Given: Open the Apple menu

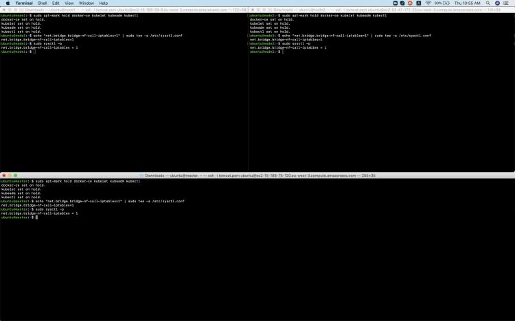Looking at the screenshot, I should pyautogui.click(x=7, y=3).
